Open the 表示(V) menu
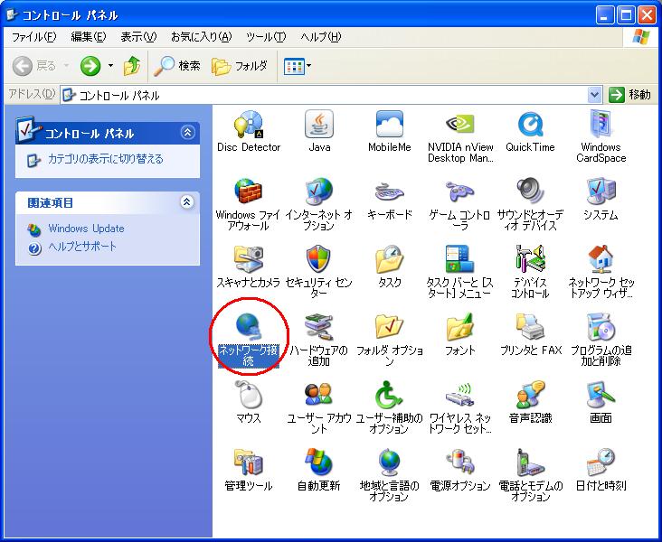The height and width of the screenshot is (542, 662). tap(138, 37)
